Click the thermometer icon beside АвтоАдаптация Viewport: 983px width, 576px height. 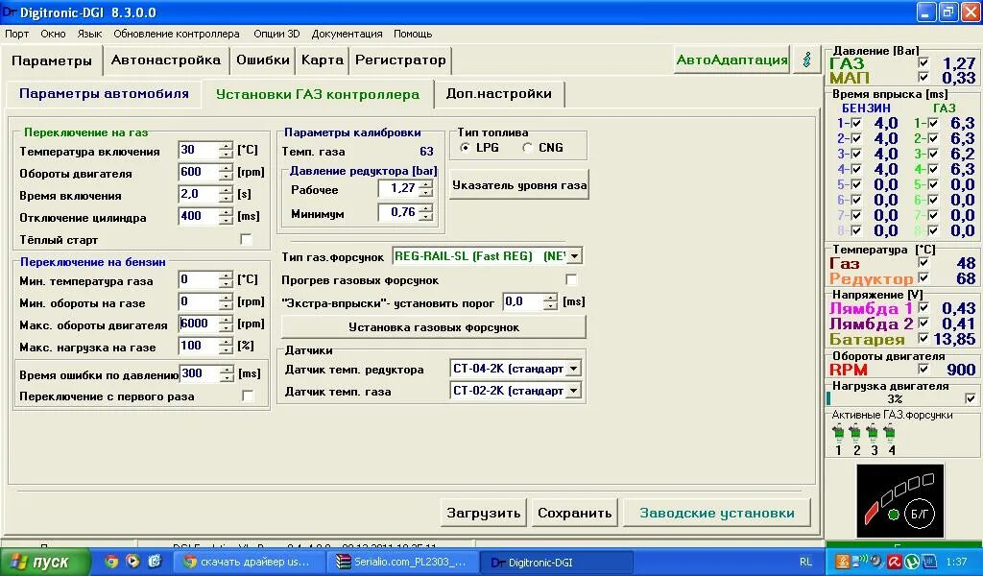(x=806, y=60)
